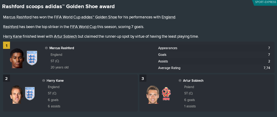Screen dimensions: 277x117
Task: Open England crest next to Kane portrait
Action: [x=30, y=93]
